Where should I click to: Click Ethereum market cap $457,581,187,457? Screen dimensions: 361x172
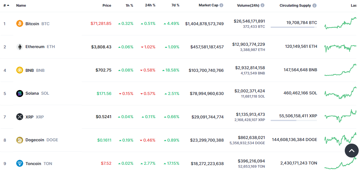tap(207, 47)
